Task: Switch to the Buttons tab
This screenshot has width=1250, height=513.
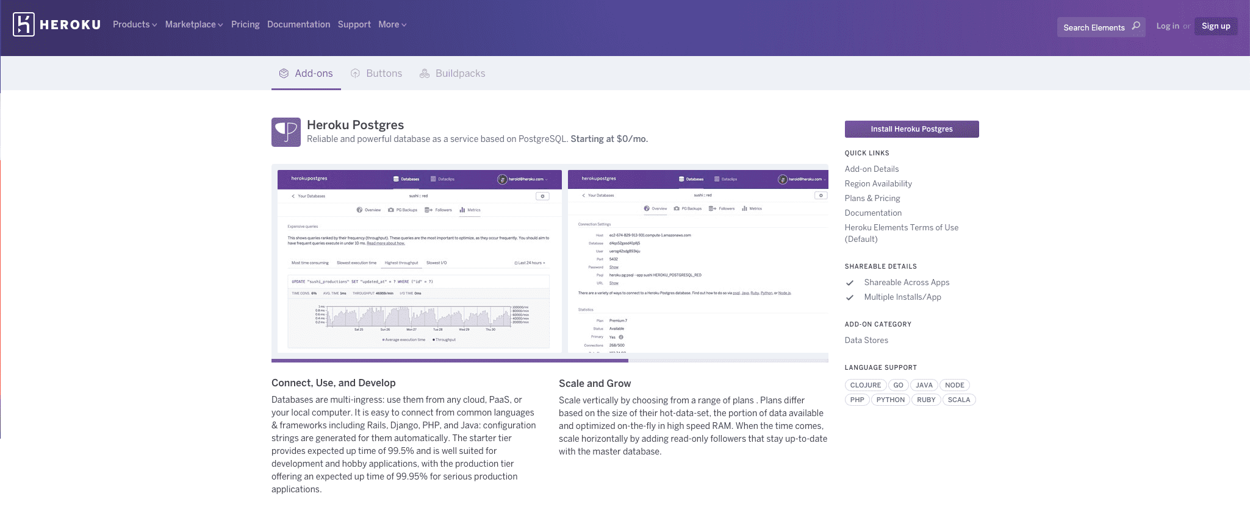Action: point(376,73)
